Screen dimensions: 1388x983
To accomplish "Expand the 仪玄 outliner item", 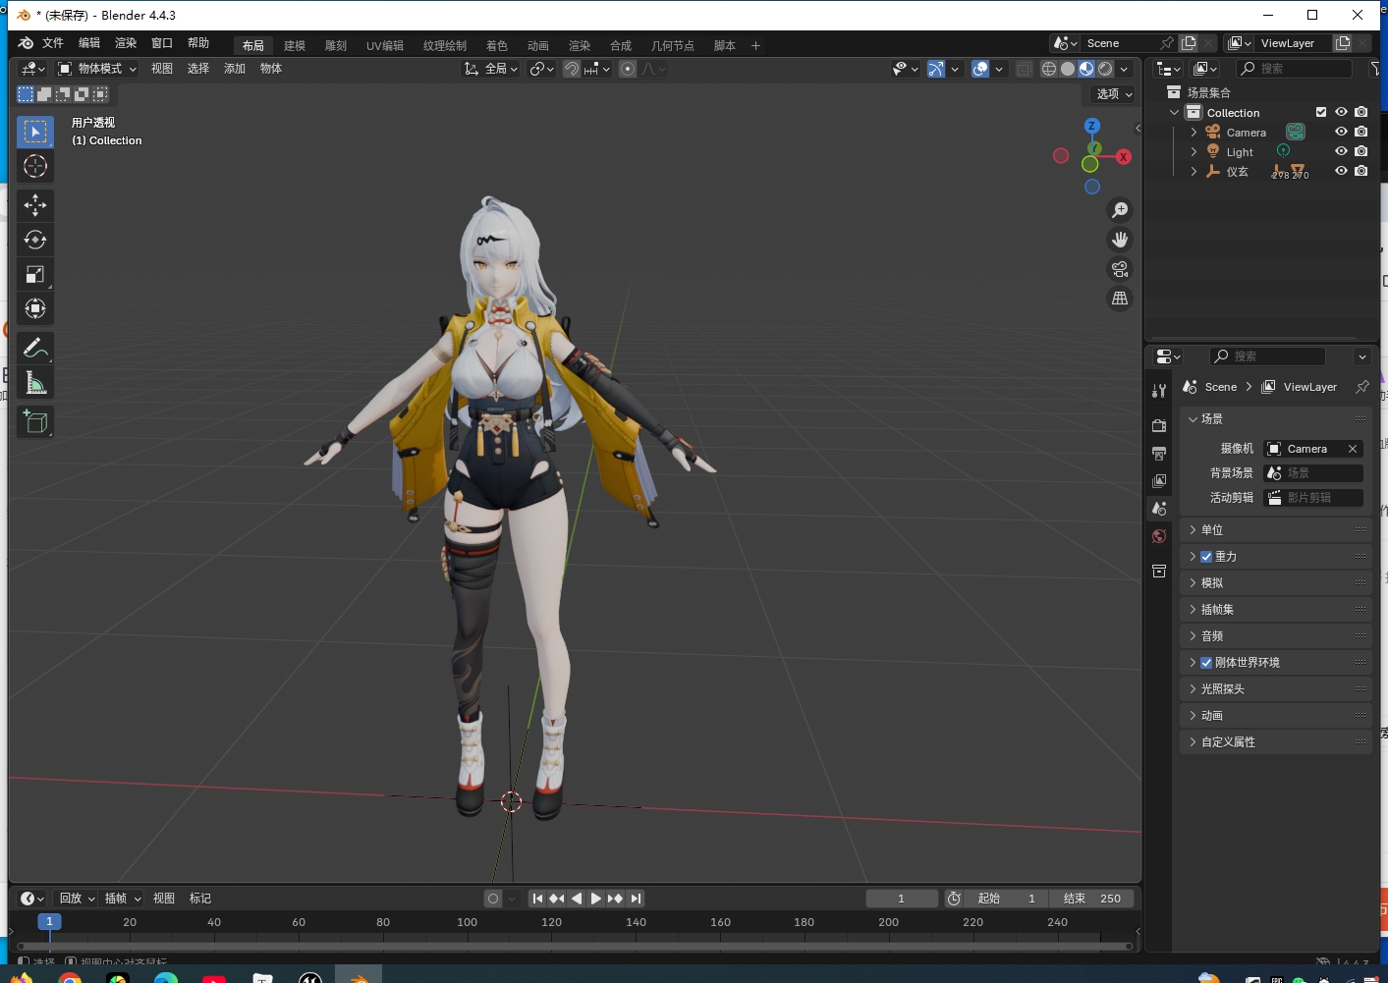I will coord(1194,171).
